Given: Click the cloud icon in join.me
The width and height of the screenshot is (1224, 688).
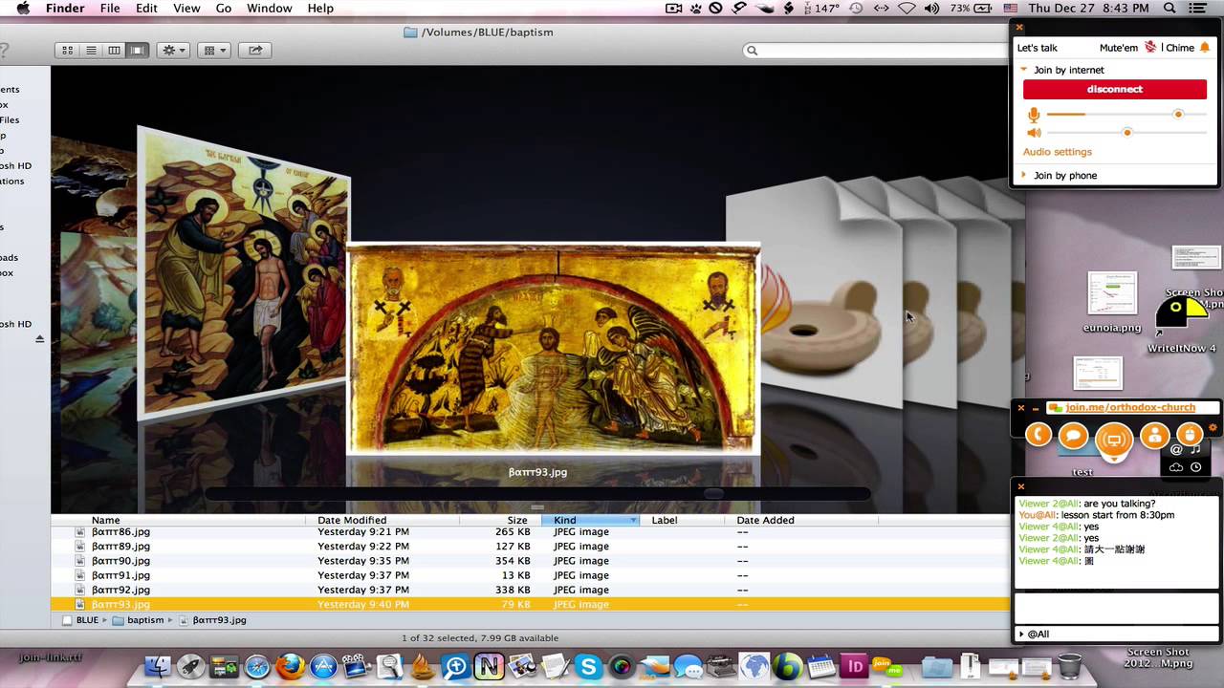Looking at the screenshot, I should (1176, 467).
